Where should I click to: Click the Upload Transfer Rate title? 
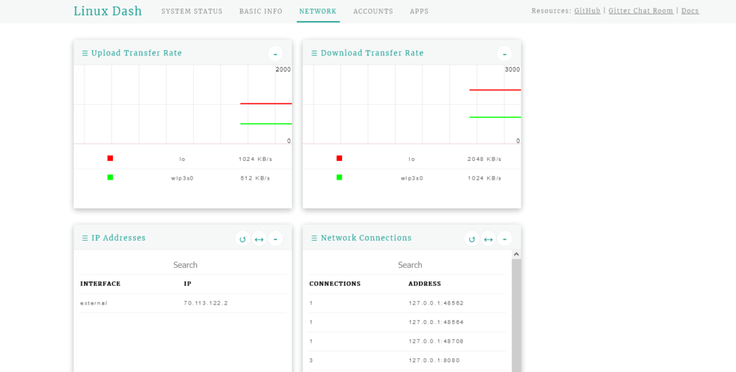click(x=137, y=53)
